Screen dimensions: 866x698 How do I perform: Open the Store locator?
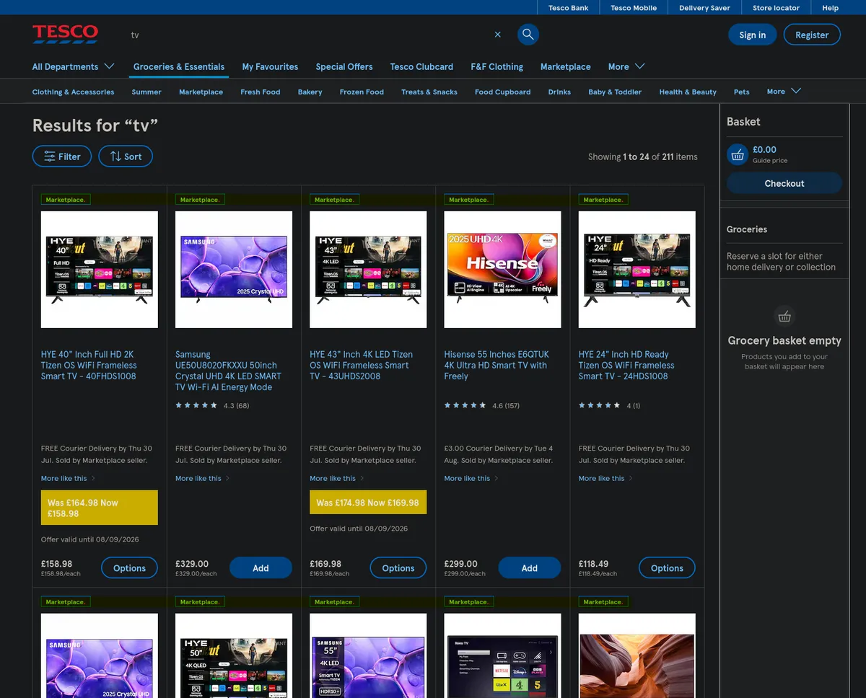pos(776,8)
